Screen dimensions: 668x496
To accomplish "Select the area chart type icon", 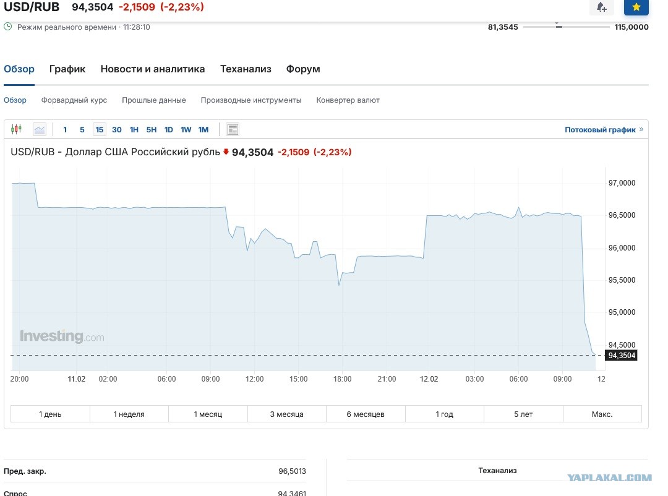I will pyautogui.click(x=40, y=129).
